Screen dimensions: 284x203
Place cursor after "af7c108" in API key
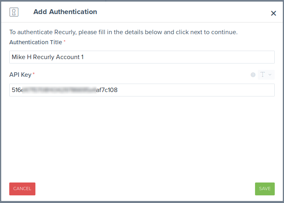point(118,90)
